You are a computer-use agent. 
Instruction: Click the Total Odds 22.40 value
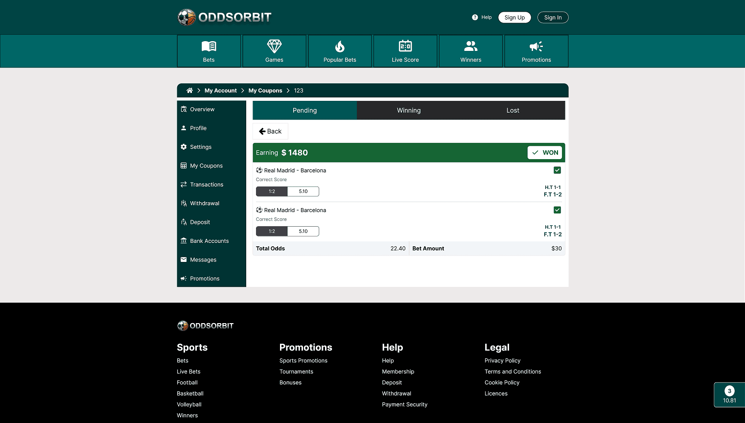coord(398,249)
